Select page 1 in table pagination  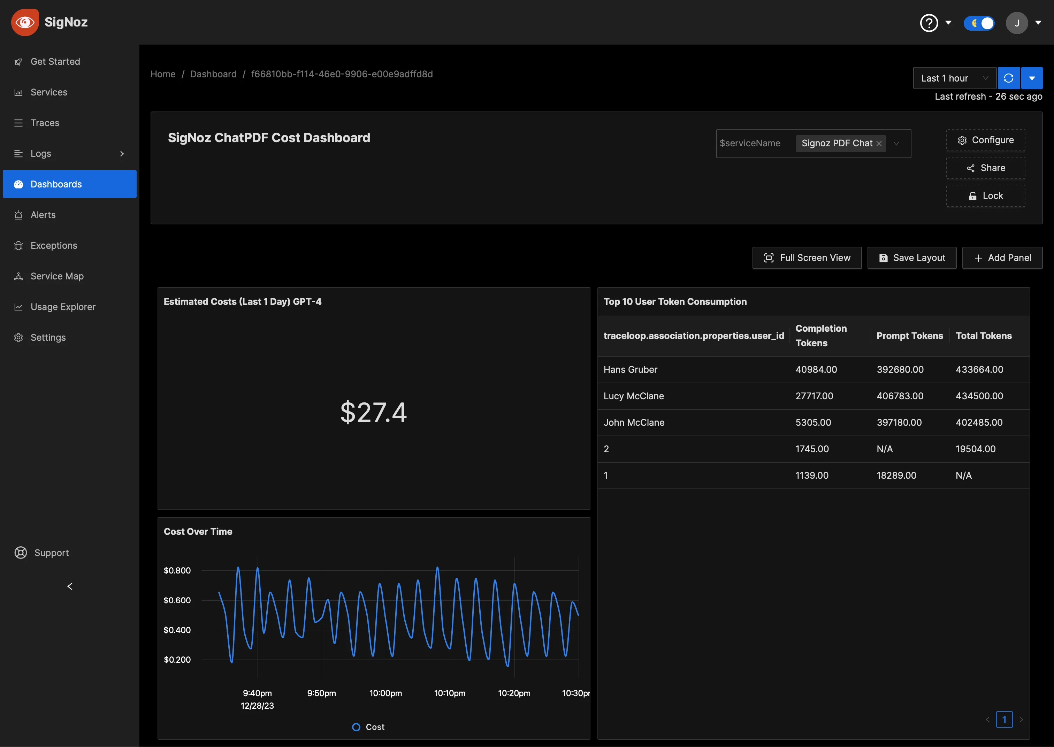pos(1004,719)
